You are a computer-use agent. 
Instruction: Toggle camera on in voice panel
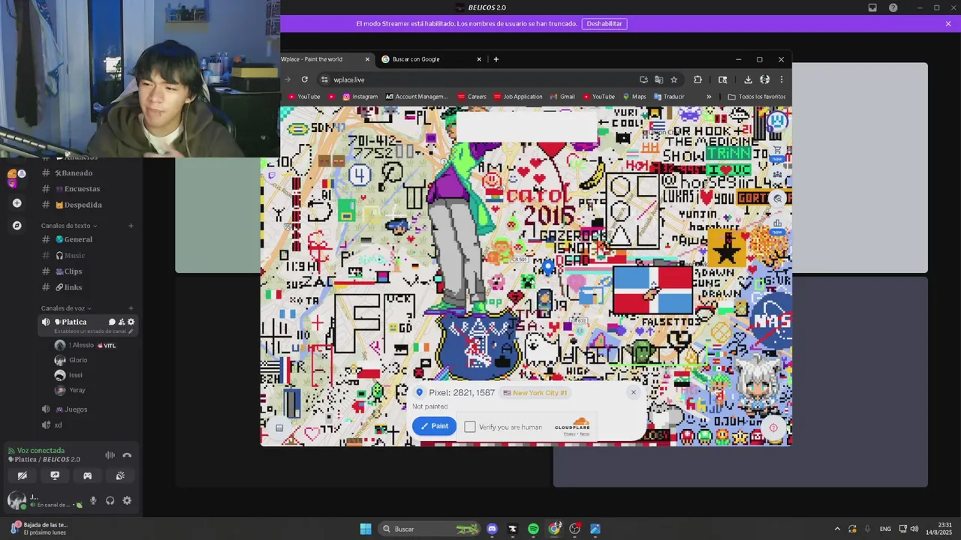coord(23,475)
